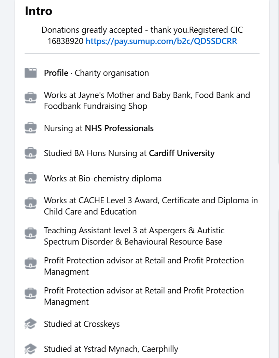Click the bold Profile label
Image resolution: width=279 pixels, height=358 pixels.
56,73
